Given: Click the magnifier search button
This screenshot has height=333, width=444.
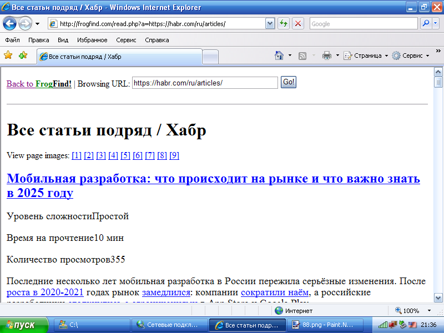Looking at the screenshot, I should (x=426, y=23).
